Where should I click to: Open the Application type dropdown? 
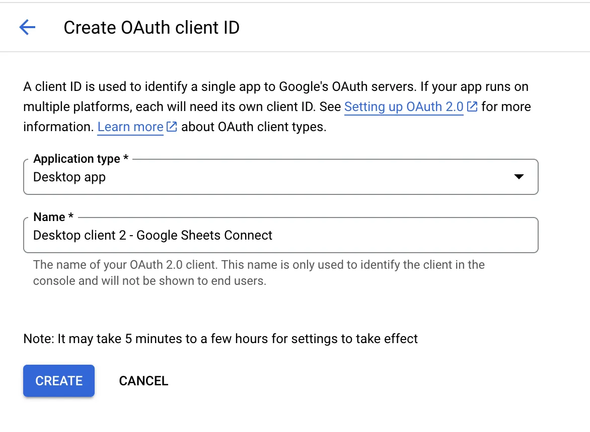(281, 177)
